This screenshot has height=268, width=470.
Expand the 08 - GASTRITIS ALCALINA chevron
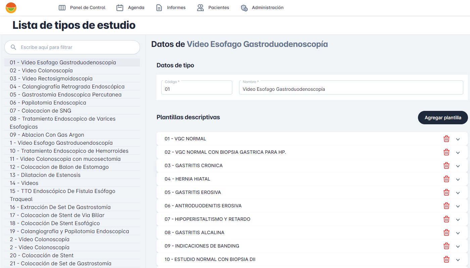pyautogui.click(x=458, y=233)
